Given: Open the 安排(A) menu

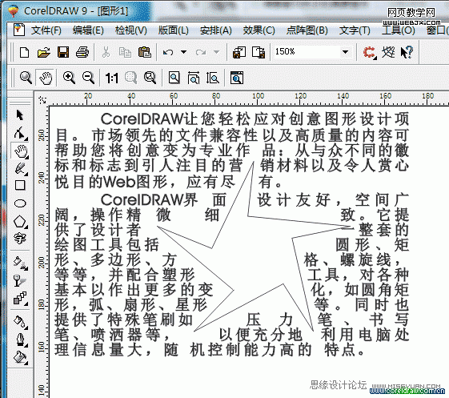Looking at the screenshot, I should (215, 30).
